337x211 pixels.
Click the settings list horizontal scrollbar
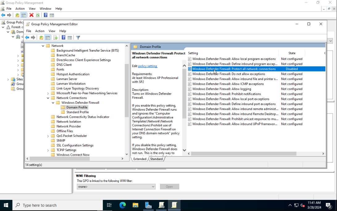click(x=243, y=154)
